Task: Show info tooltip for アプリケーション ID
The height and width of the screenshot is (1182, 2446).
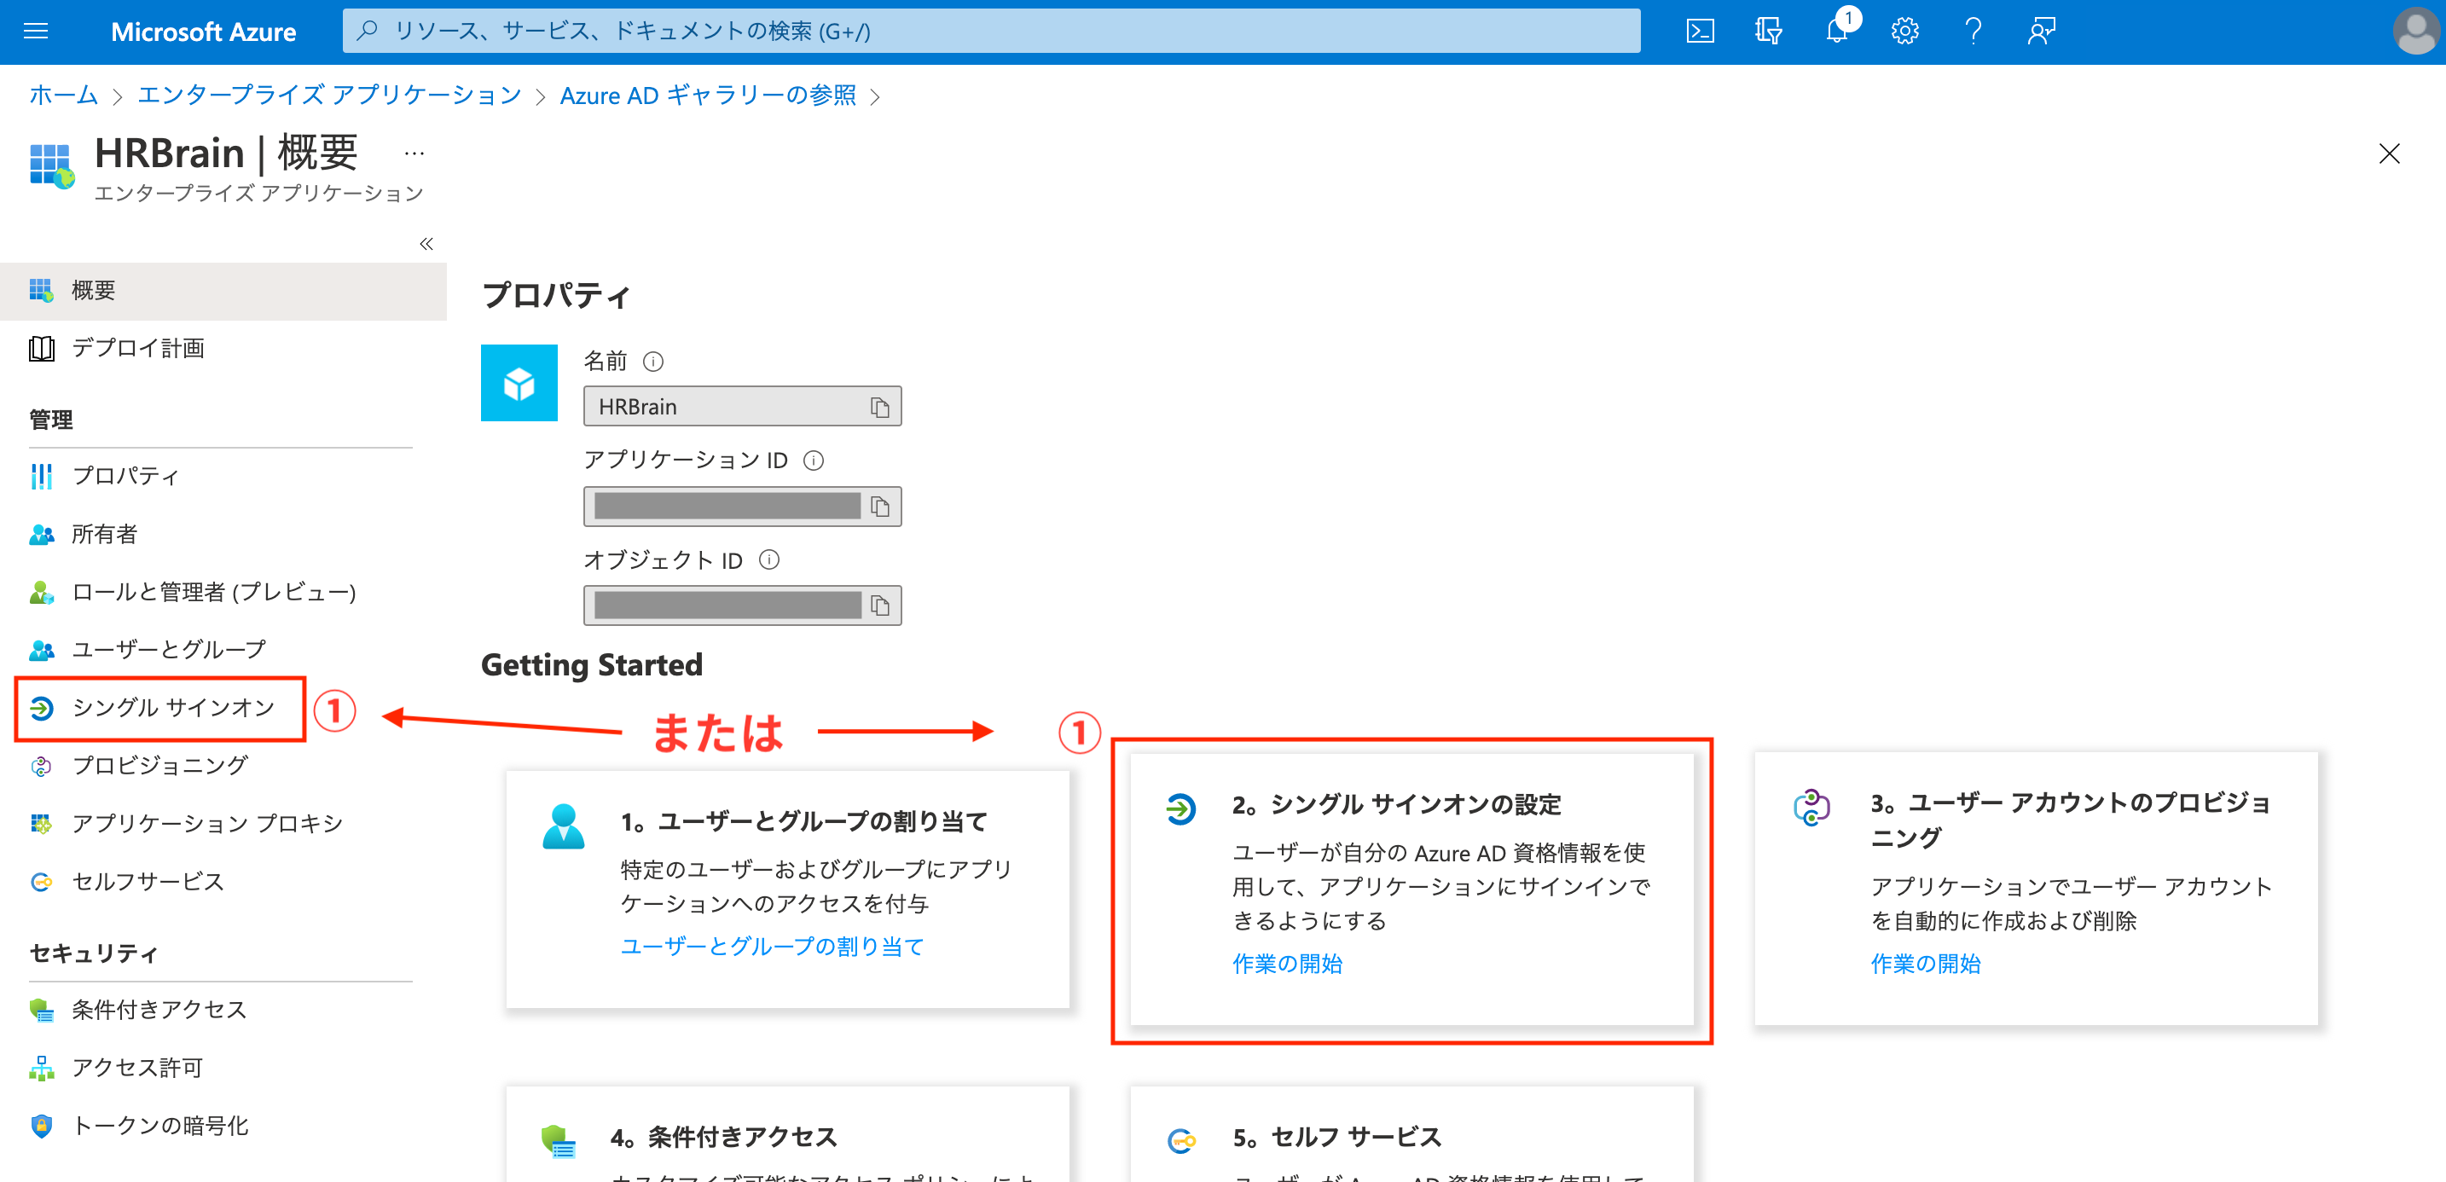Action: click(x=814, y=461)
